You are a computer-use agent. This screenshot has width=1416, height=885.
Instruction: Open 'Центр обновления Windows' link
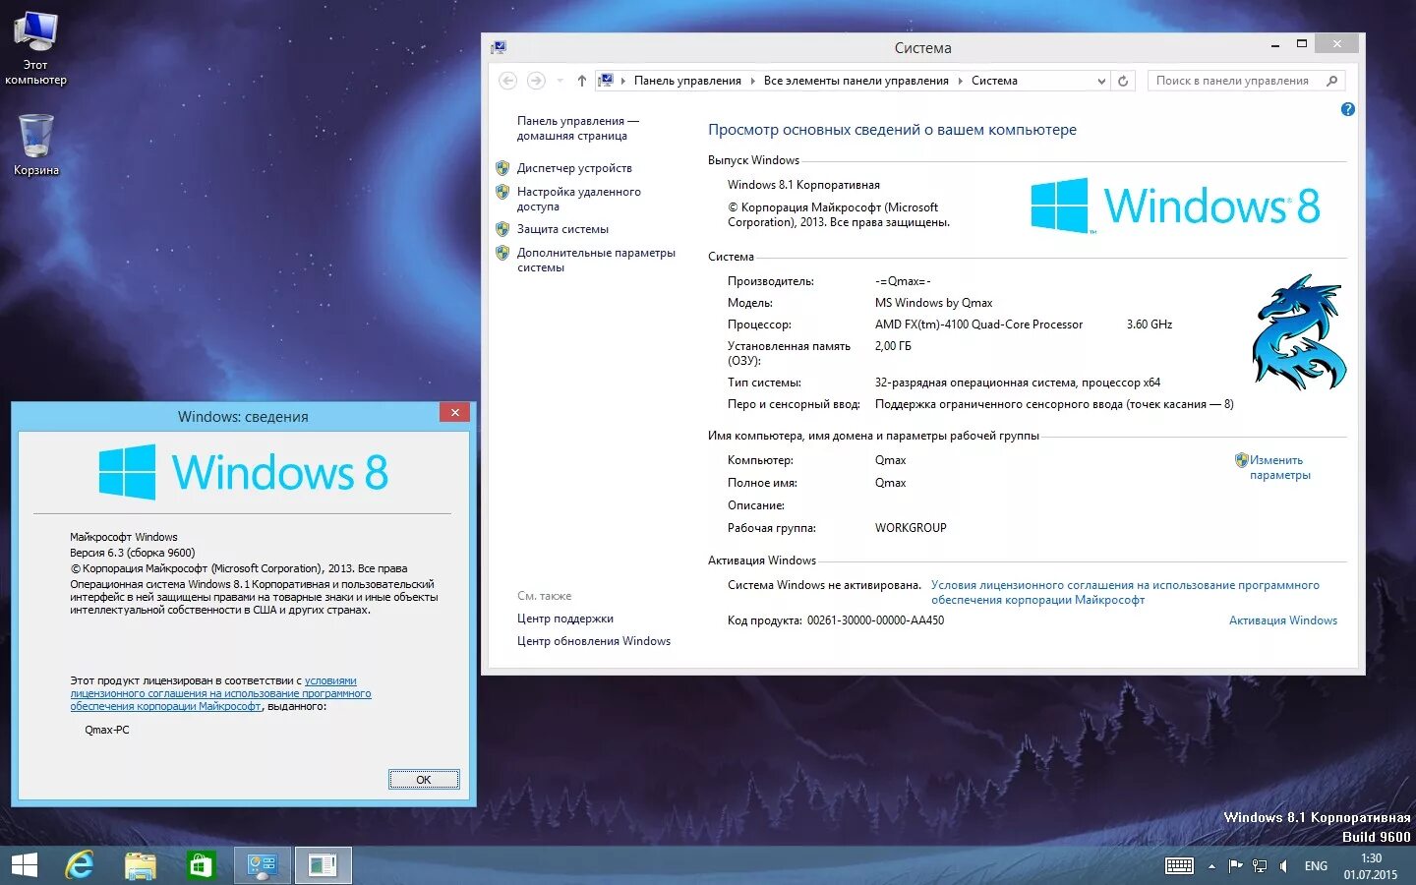tap(594, 641)
